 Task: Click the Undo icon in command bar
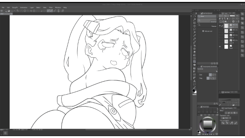point(18,11)
